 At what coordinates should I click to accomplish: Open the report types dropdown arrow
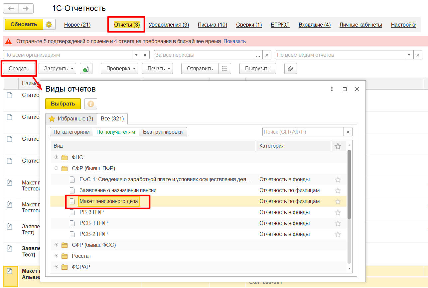click(409, 55)
